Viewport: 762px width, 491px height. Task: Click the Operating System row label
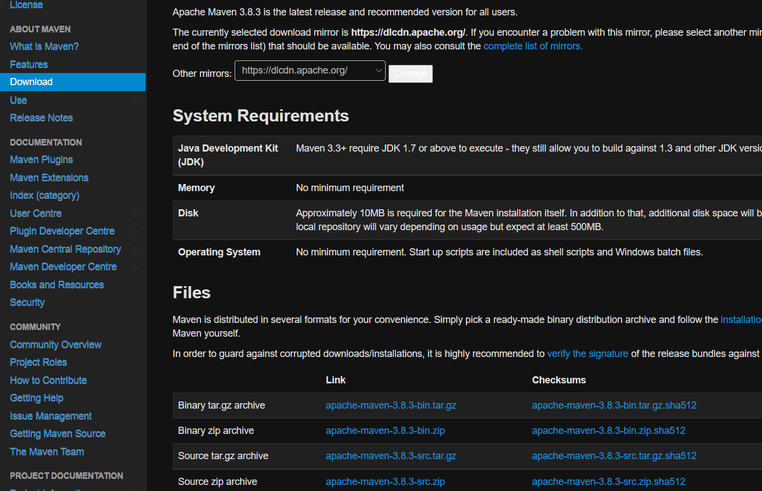tap(219, 252)
